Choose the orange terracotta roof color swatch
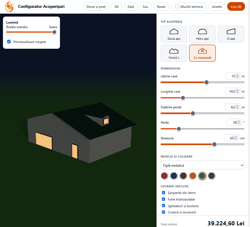 (192, 176)
